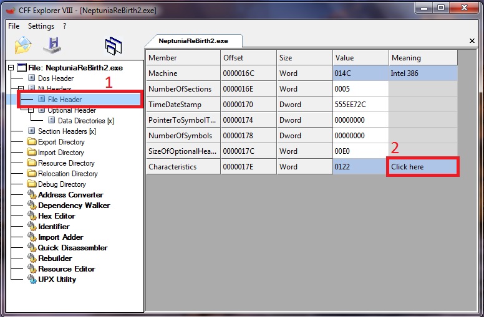Click the Rebuilder gear icon
The height and width of the screenshot is (317, 484).
coord(31,258)
